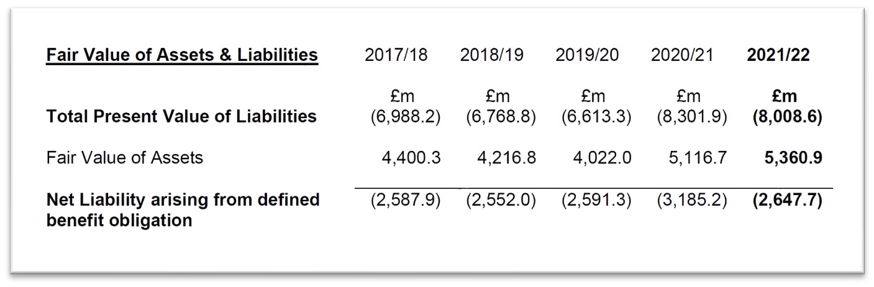Select the Net Liability arising from defined benefit label
The height and width of the screenshot is (287, 874).
click(183, 209)
